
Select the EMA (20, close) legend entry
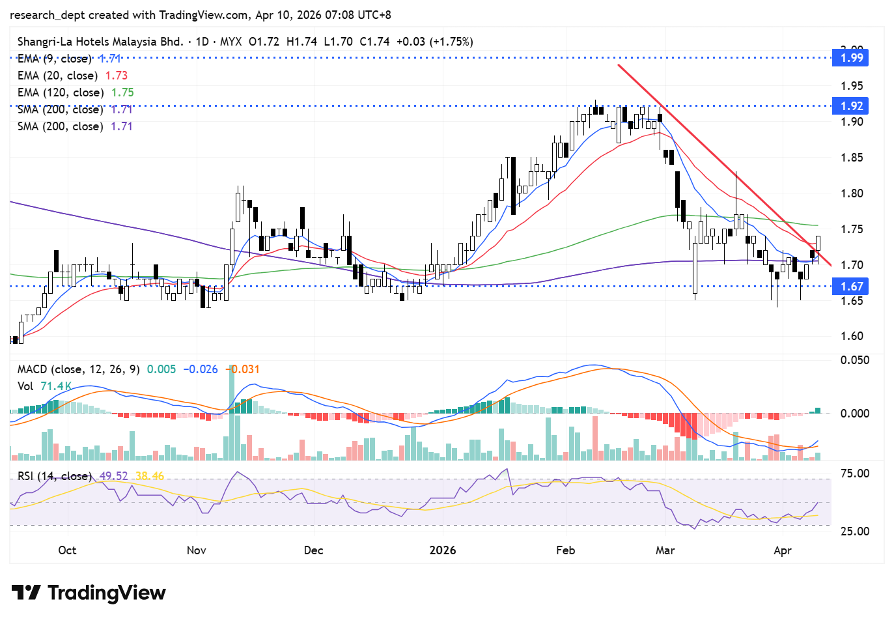tap(57, 76)
